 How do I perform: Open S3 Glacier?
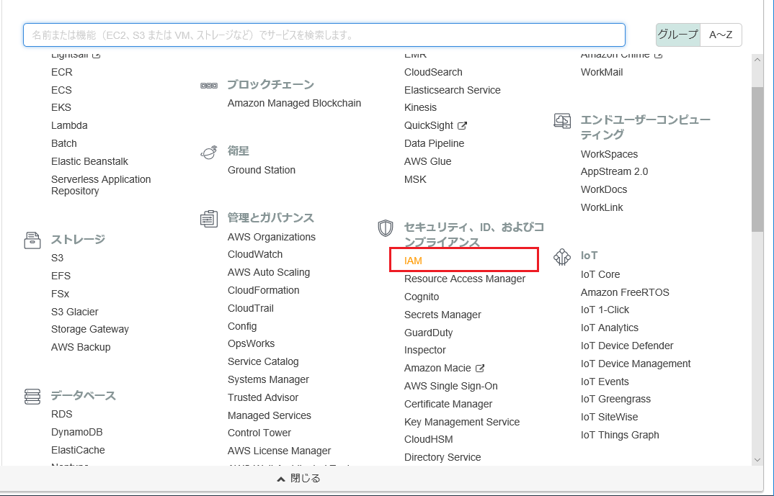coord(74,312)
